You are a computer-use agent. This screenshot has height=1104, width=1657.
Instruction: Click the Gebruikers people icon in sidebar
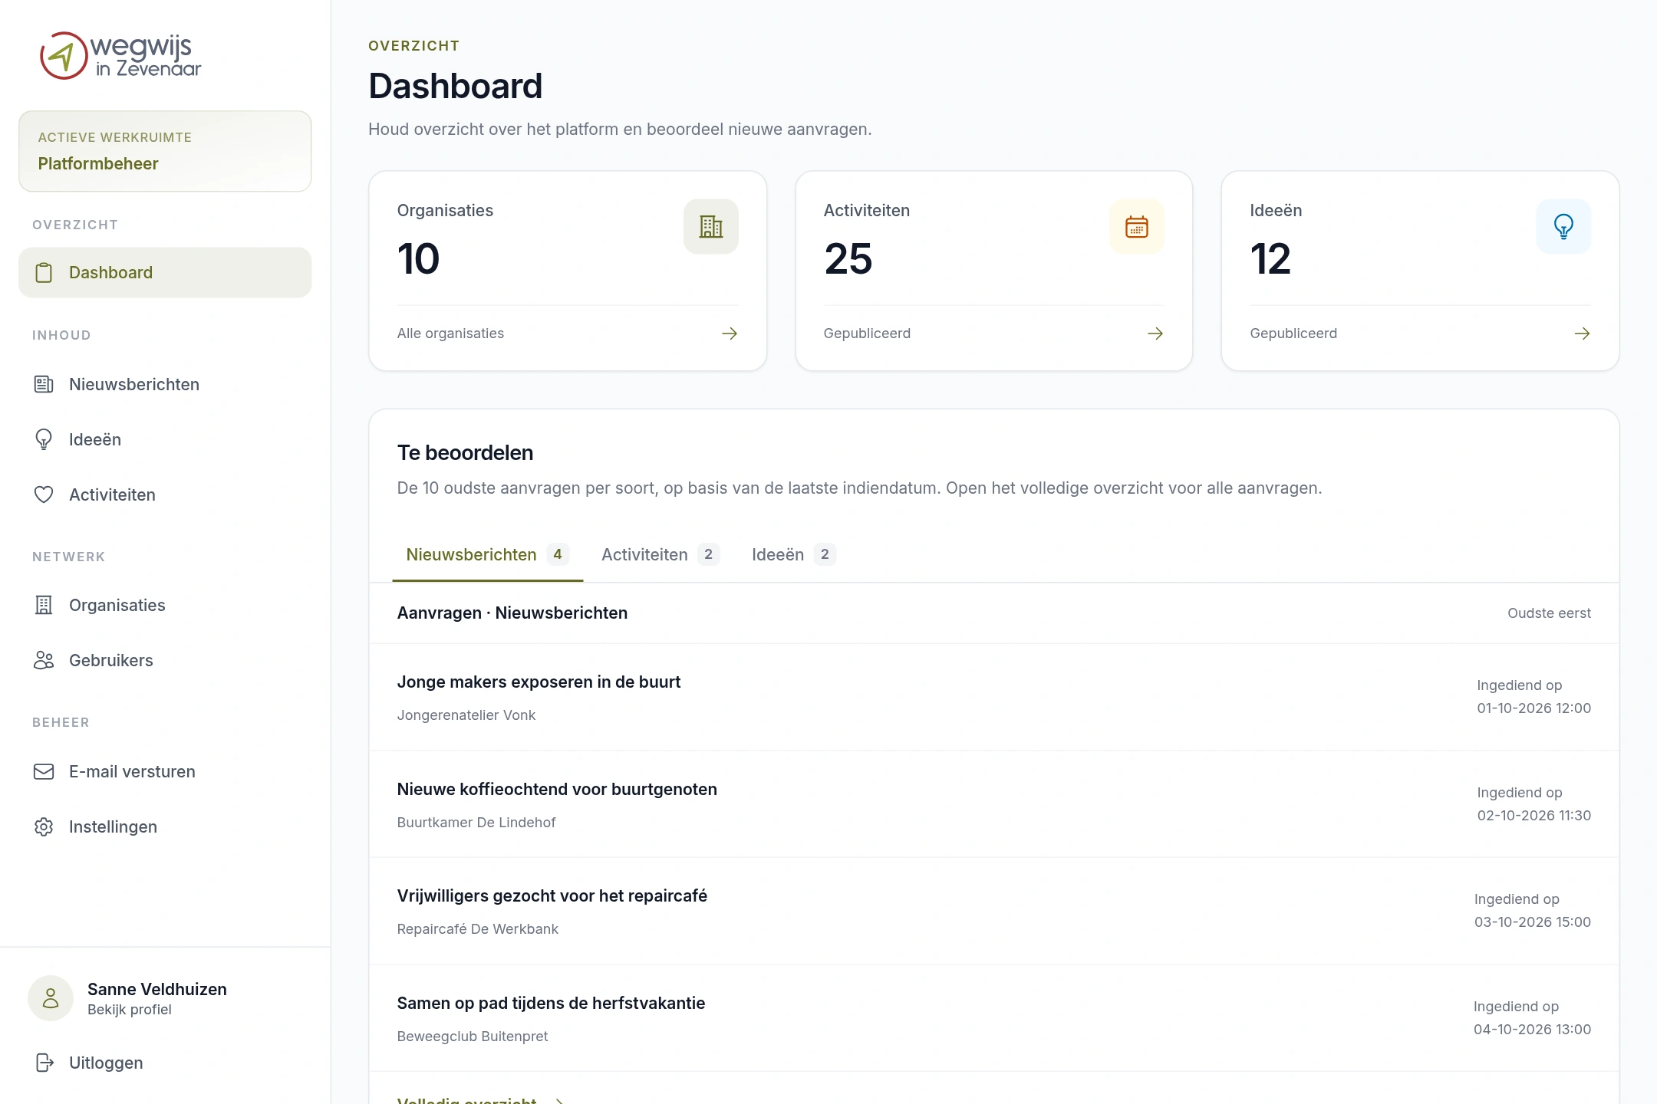coord(44,660)
